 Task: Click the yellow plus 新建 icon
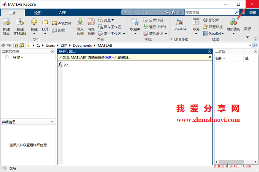click(x=34, y=22)
